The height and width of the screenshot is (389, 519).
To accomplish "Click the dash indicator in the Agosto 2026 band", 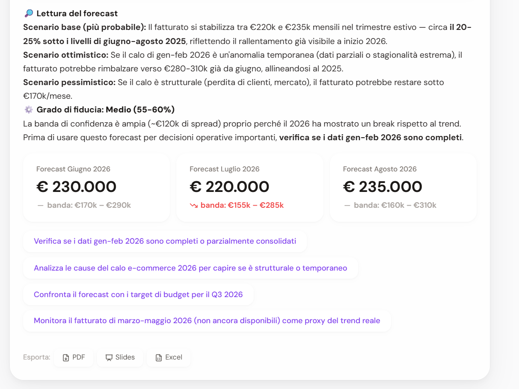I will click(x=347, y=206).
